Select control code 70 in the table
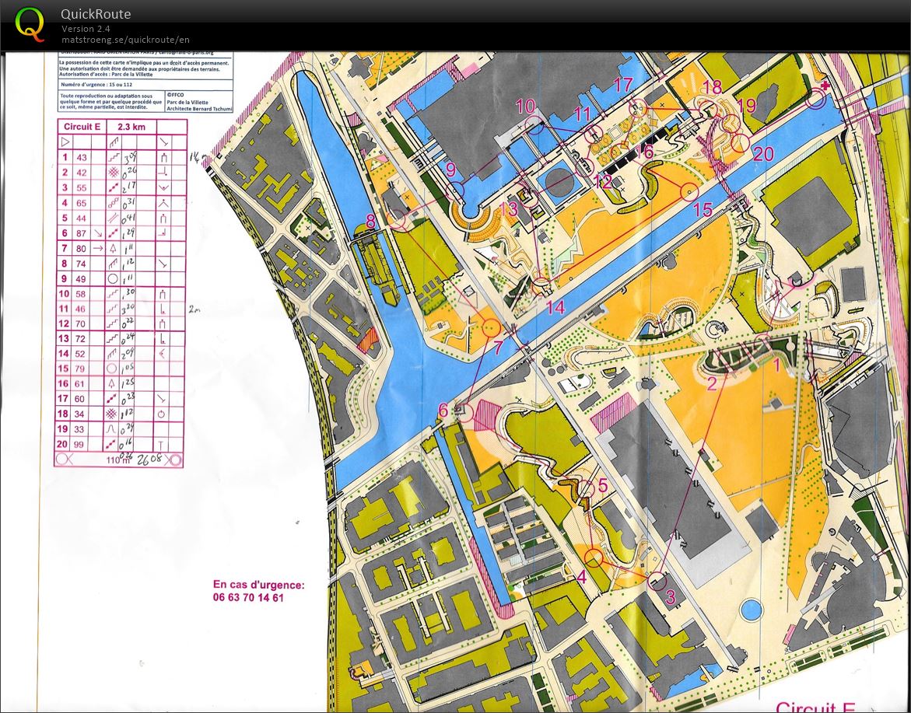 (82, 324)
